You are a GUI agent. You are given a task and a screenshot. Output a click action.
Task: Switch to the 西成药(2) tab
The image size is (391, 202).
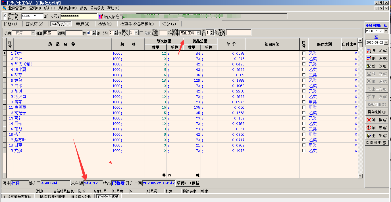(34, 24)
